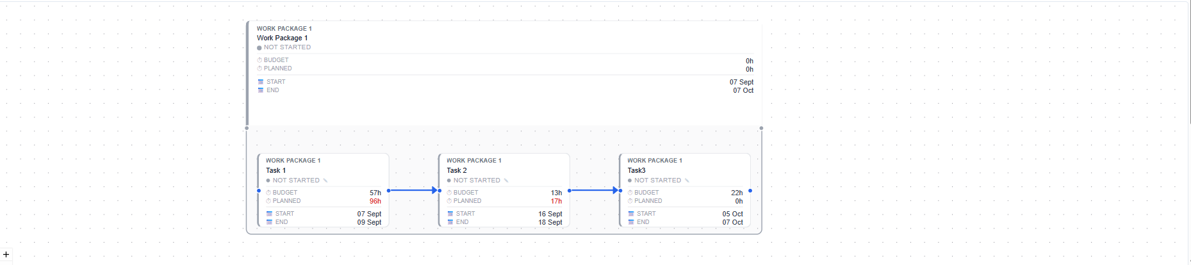
Task: Click Work Package 1 start date '07 Sept'
Action: tap(741, 82)
